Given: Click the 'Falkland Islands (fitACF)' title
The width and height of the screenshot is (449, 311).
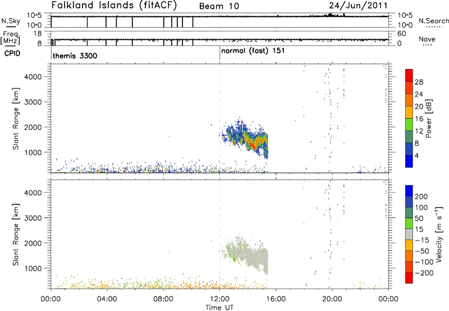Looking at the screenshot, I should tap(114, 5).
